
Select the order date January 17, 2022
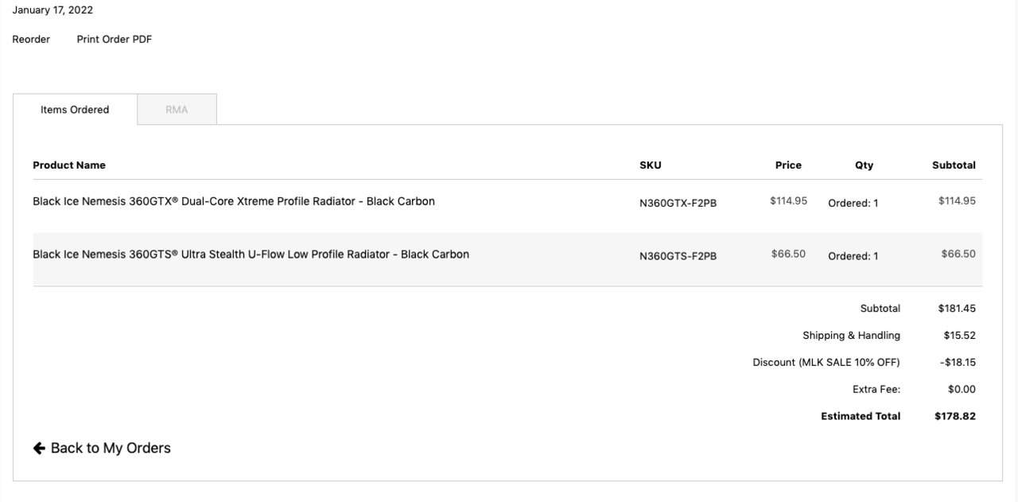pyautogui.click(x=52, y=10)
